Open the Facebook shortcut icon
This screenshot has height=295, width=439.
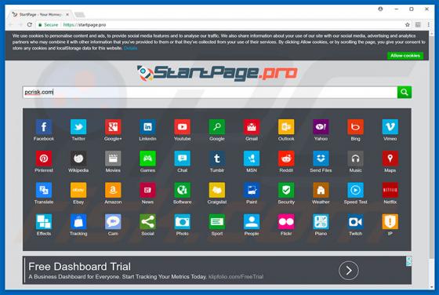44,127
